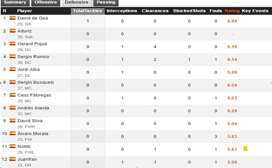Viewport: 272px width, 168px height.
Task: Sort by Fouls column header
Action: pos(216,11)
